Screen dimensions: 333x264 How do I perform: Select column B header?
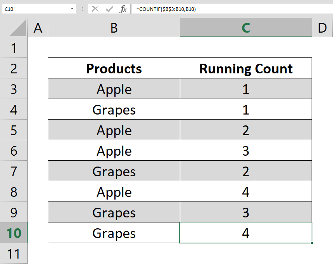click(x=114, y=28)
